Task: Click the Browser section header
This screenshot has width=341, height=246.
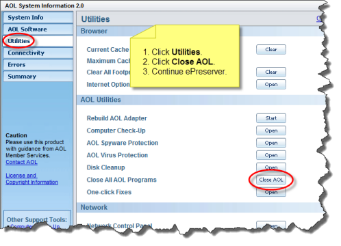Action: (94, 31)
